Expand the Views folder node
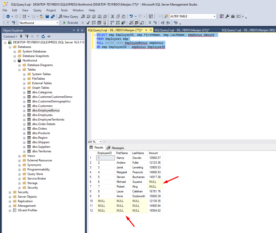This screenshot has height=233, width=276. point(19,156)
